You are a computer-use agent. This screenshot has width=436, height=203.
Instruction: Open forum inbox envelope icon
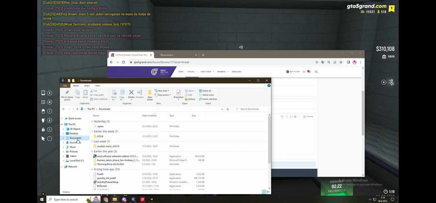[x=304, y=71]
